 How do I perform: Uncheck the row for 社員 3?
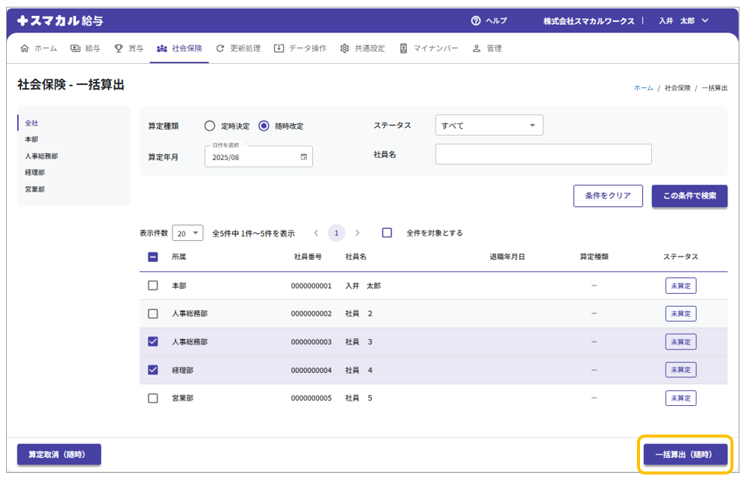[x=153, y=342]
